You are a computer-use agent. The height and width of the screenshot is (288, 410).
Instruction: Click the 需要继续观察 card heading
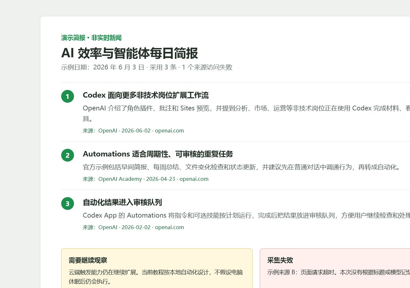tap(88, 260)
